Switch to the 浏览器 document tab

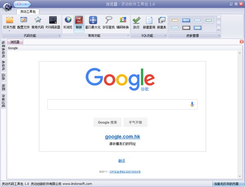tap(15, 42)
